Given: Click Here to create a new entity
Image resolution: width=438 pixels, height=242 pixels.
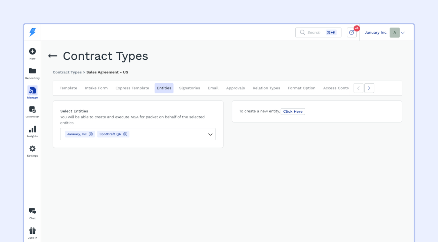Looking at the screenshot, I should pos(293,112).
